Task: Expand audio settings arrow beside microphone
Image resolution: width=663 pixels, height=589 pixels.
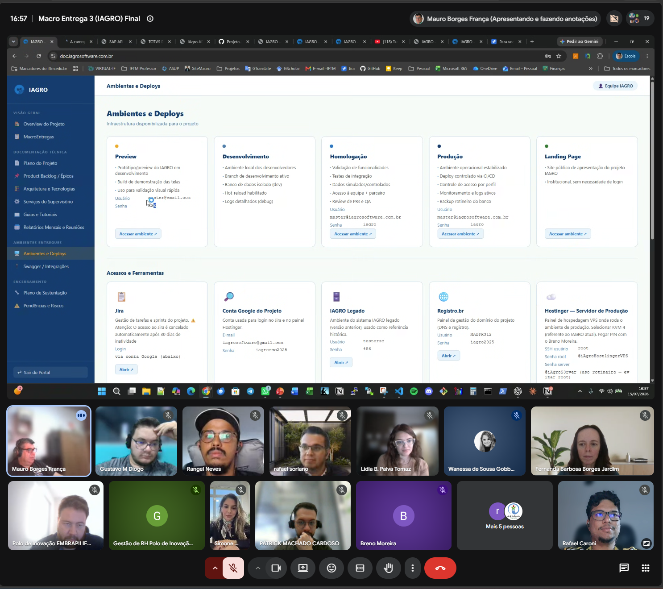Action: (x=215, y=568)
